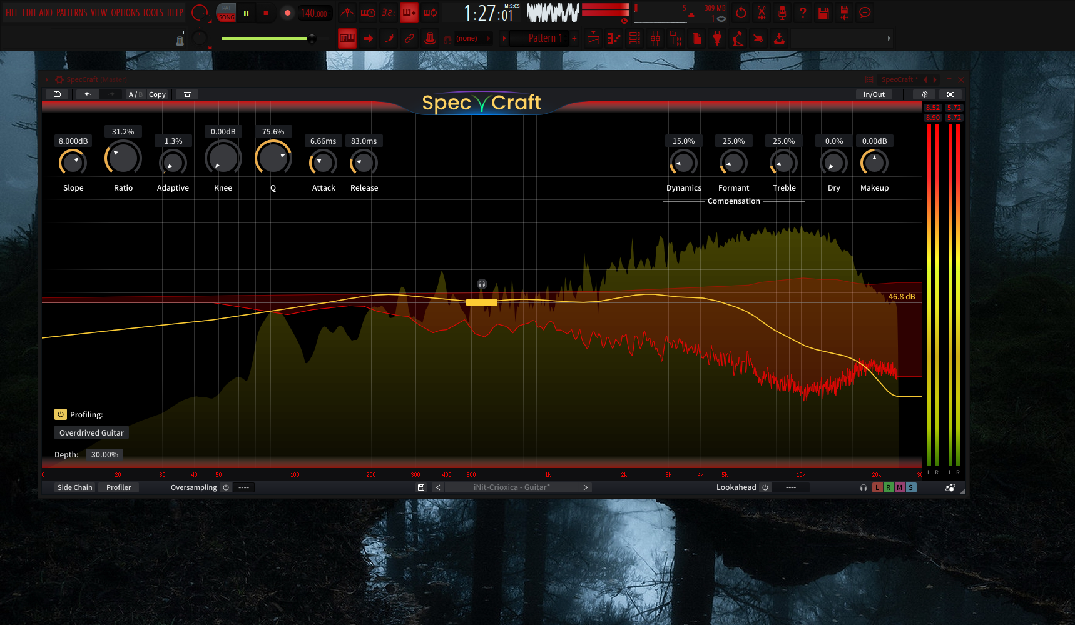Click the plus button to add pattern
The height and width of the screenshot is (625, 1075).
tap(574, 39)
